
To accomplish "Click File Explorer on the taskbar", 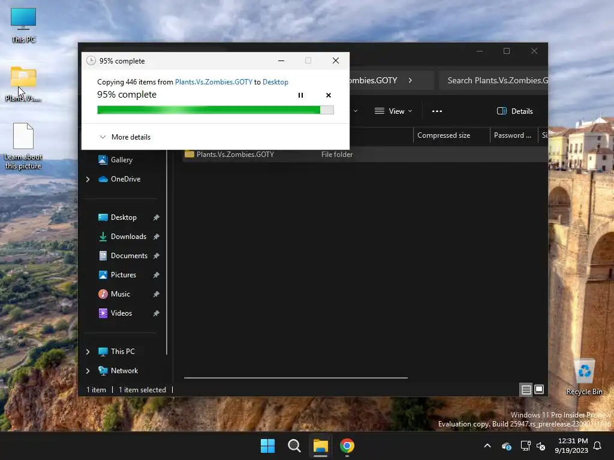I will pyautogui.click(x=320, y=446).
